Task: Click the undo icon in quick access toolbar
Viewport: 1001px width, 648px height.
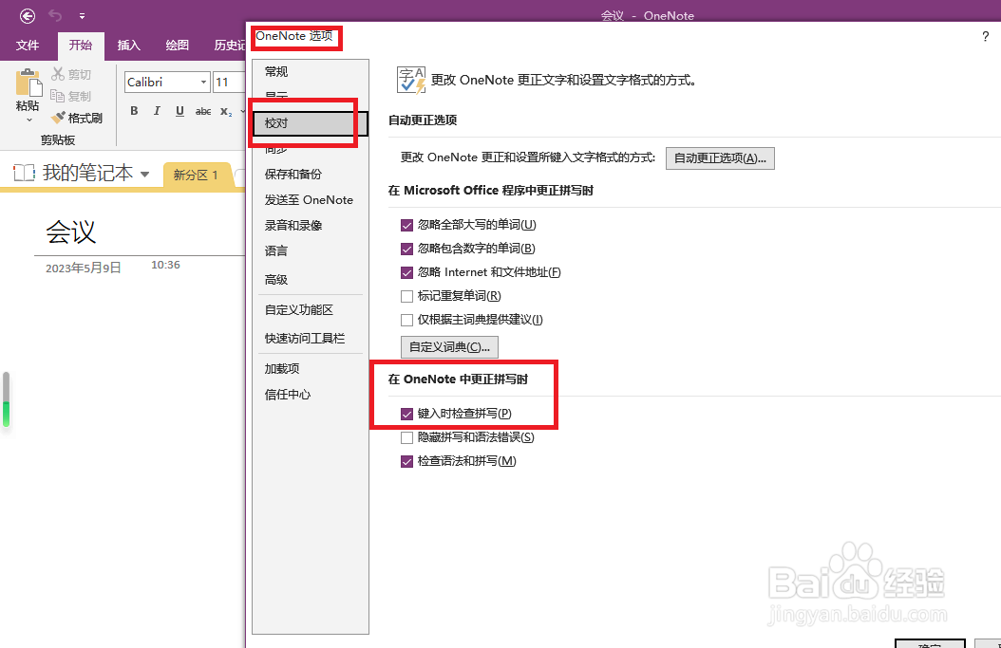Action: (x=55, y=15)
